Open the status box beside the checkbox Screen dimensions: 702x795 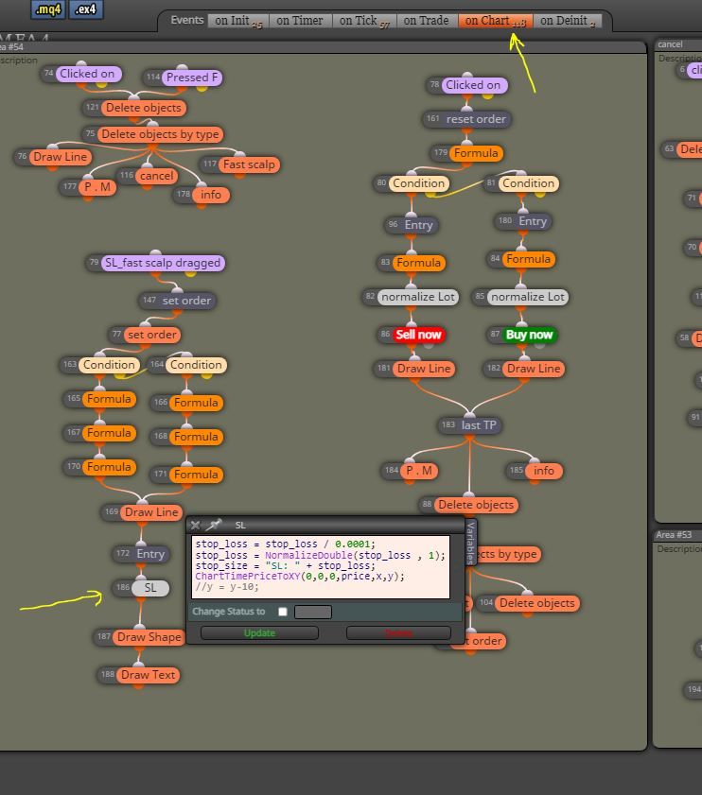313,612
